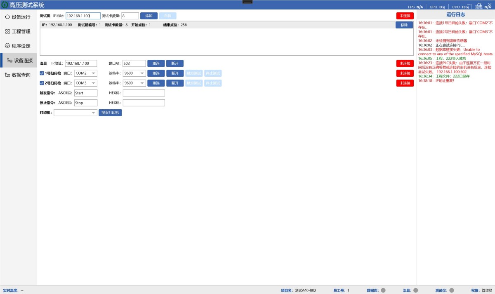495x294 pixels.
Task: Uncheck the 1号扫码枪 checkbox
Action: coord(42,73)
